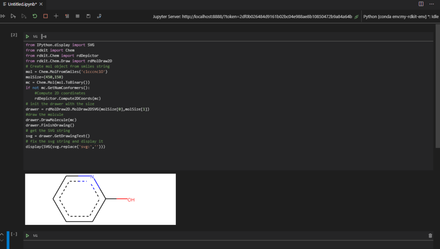Click the 'rdDepictor.Compute2DCoords(mc)' line
The height and width of the screenshot is (249, 440).
pos(67,98)
